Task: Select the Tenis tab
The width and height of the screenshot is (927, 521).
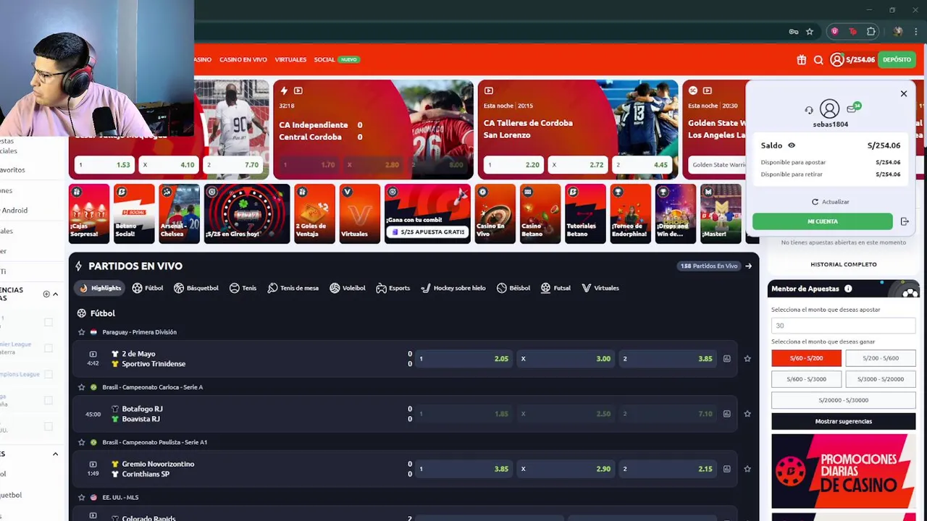Action: [x=243, y=288]
